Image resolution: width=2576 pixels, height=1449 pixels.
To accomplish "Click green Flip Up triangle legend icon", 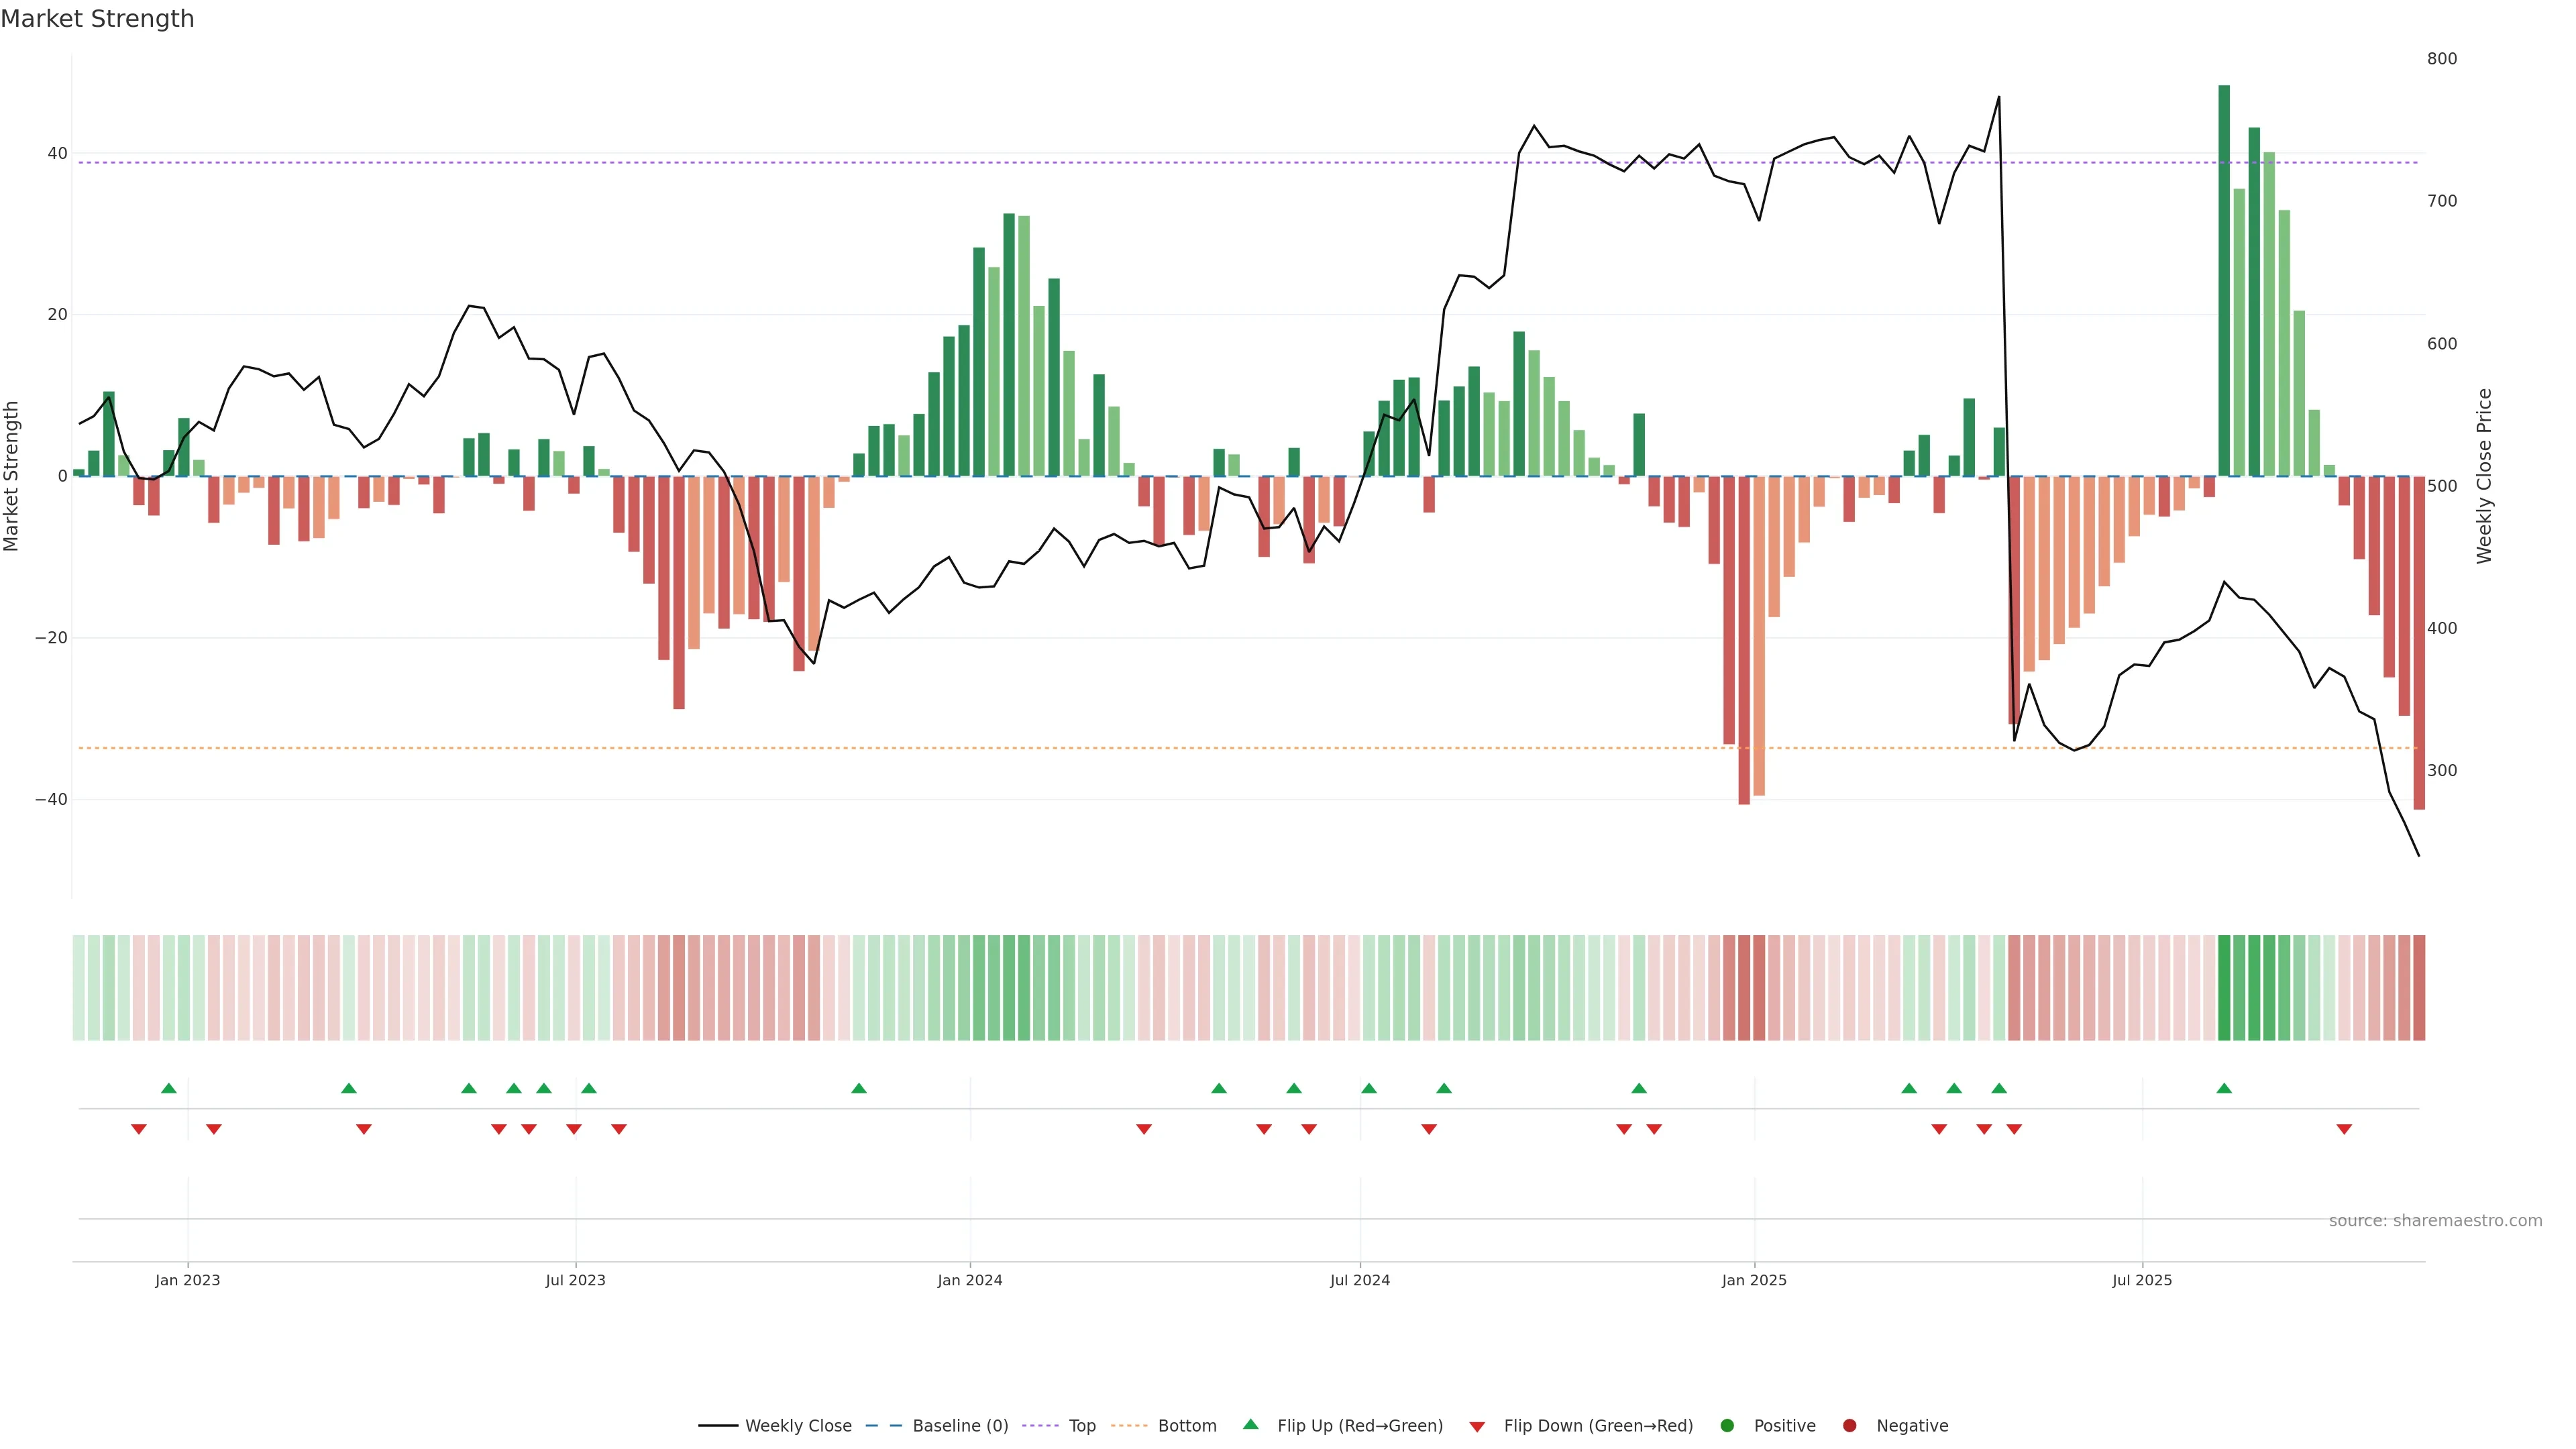I will click(1250, 1425).
